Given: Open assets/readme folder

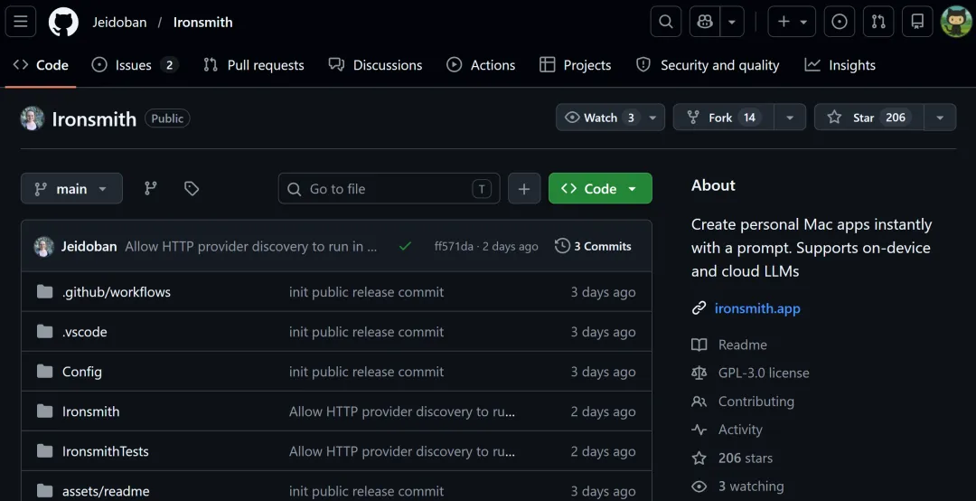Looking at the screenshot, I should tap(106, 491).
